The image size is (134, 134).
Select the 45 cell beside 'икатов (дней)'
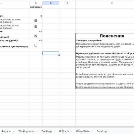click(x=36, y=41)
